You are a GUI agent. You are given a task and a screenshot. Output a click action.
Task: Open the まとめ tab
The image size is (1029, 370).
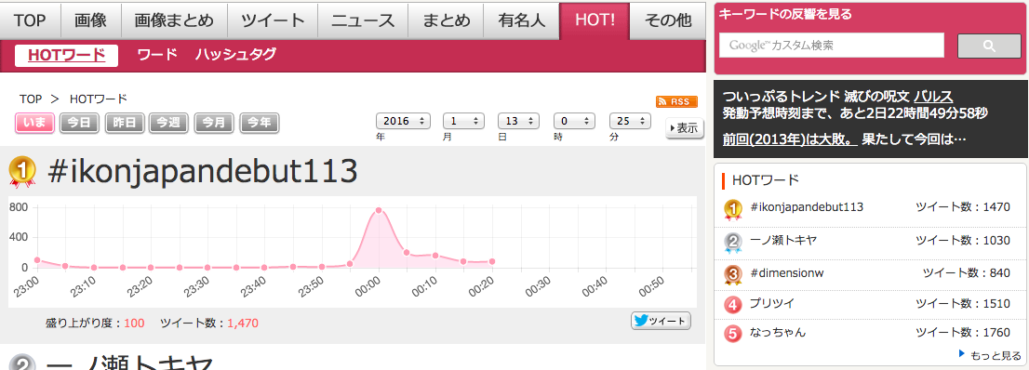pyautogui.click(x=445, y=20)
